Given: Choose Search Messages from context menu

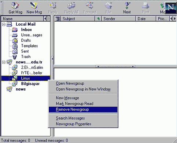Looking at the screenshot, I should click(x=83, y=118).
